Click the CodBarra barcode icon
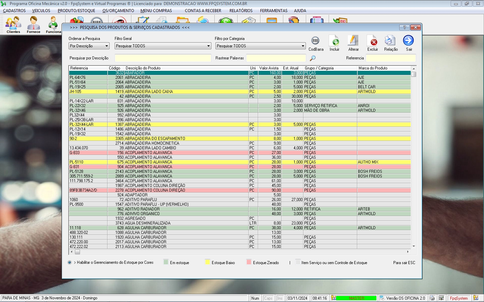The image size is (484, 302). 315,41
